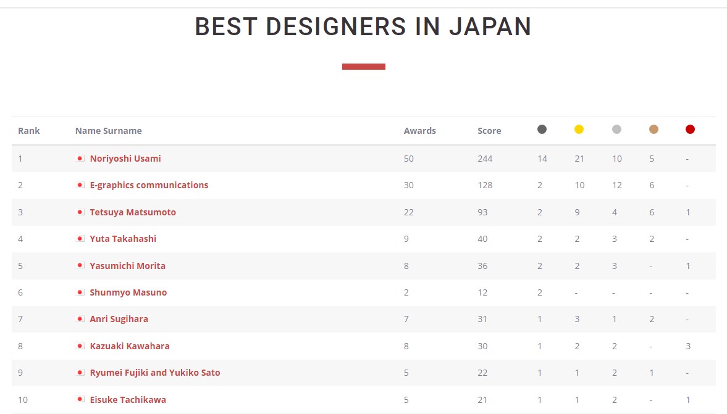Click Japan flag beside Eisuke Tachikawa

tap(80, 400)
